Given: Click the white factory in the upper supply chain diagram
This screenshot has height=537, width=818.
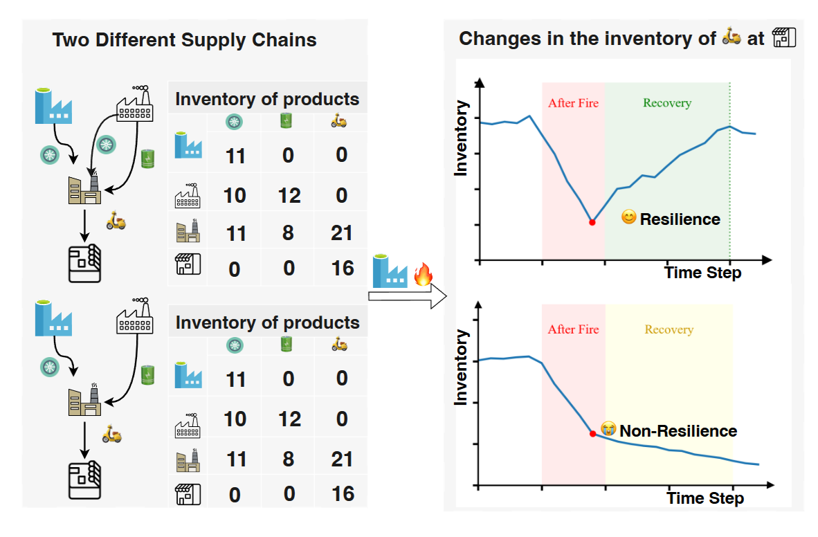Looking at the screenshot, I should pos(135,105).
